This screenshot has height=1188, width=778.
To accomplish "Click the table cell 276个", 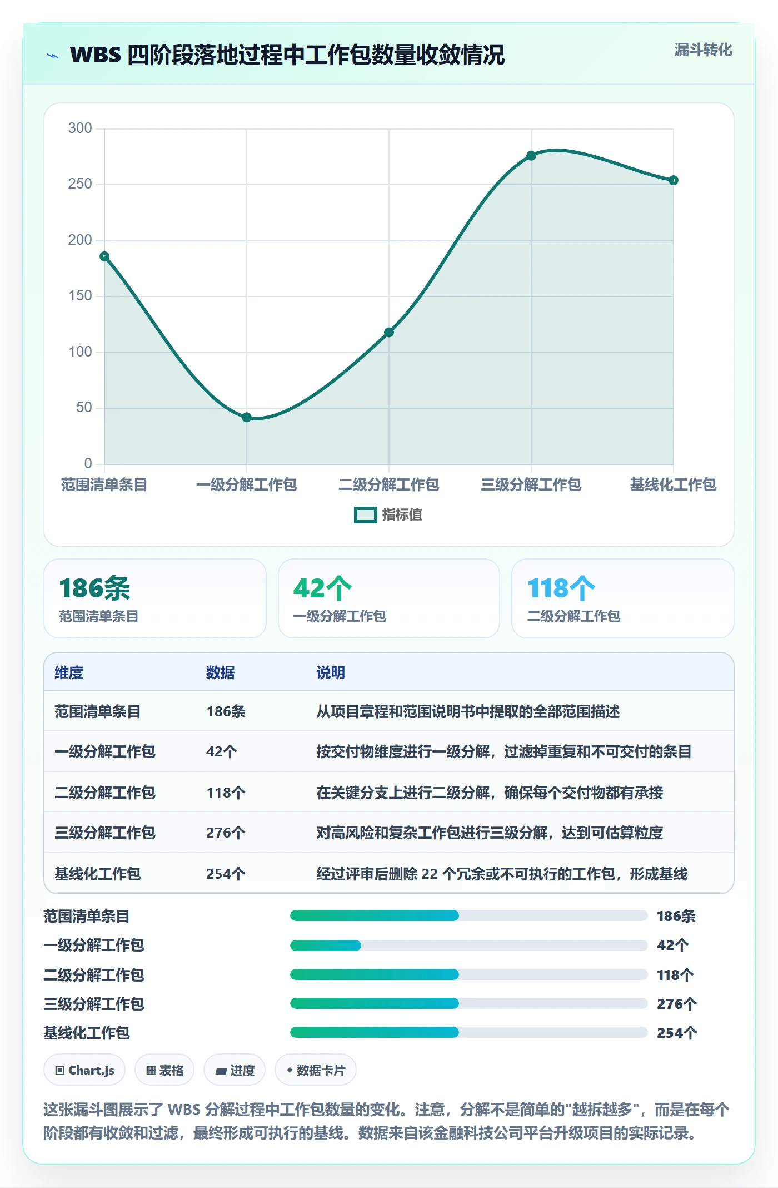I will (x=226, y=833).
